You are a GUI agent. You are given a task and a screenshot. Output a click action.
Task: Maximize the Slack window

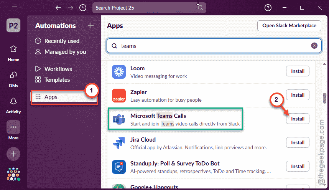coord(302,8)
